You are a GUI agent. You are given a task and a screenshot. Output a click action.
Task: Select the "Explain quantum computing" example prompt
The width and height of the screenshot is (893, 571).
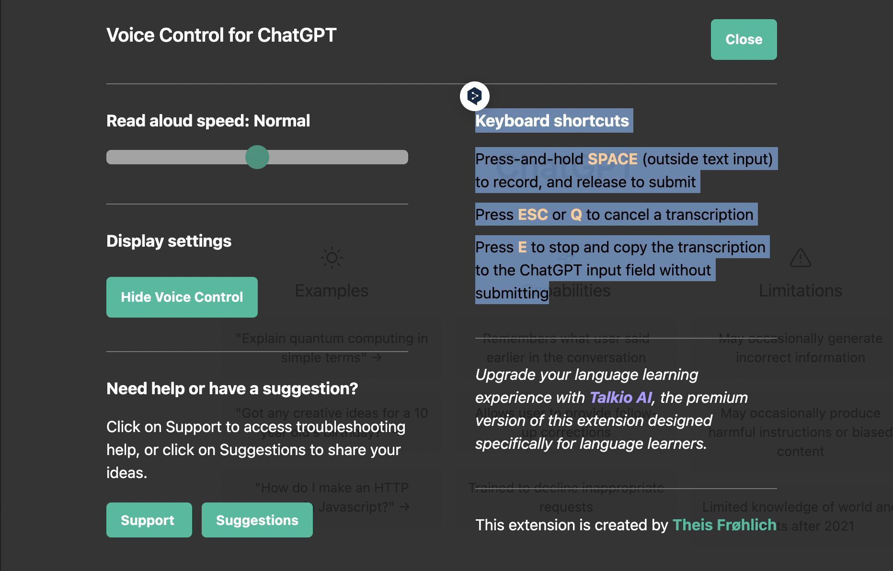pos(332,348)
